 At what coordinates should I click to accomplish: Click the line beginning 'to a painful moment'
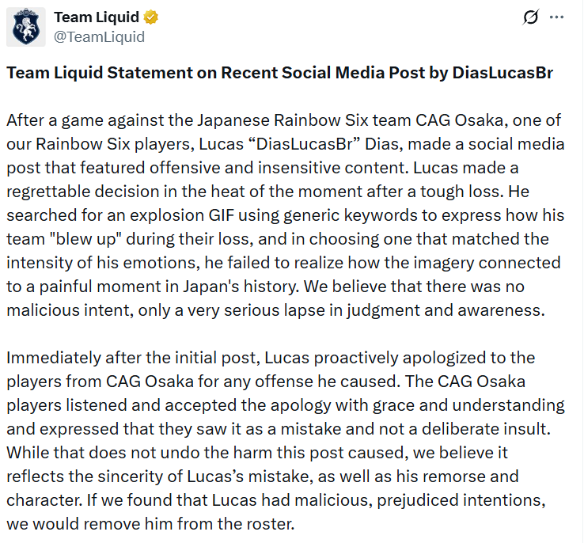(x=266, y=287)
